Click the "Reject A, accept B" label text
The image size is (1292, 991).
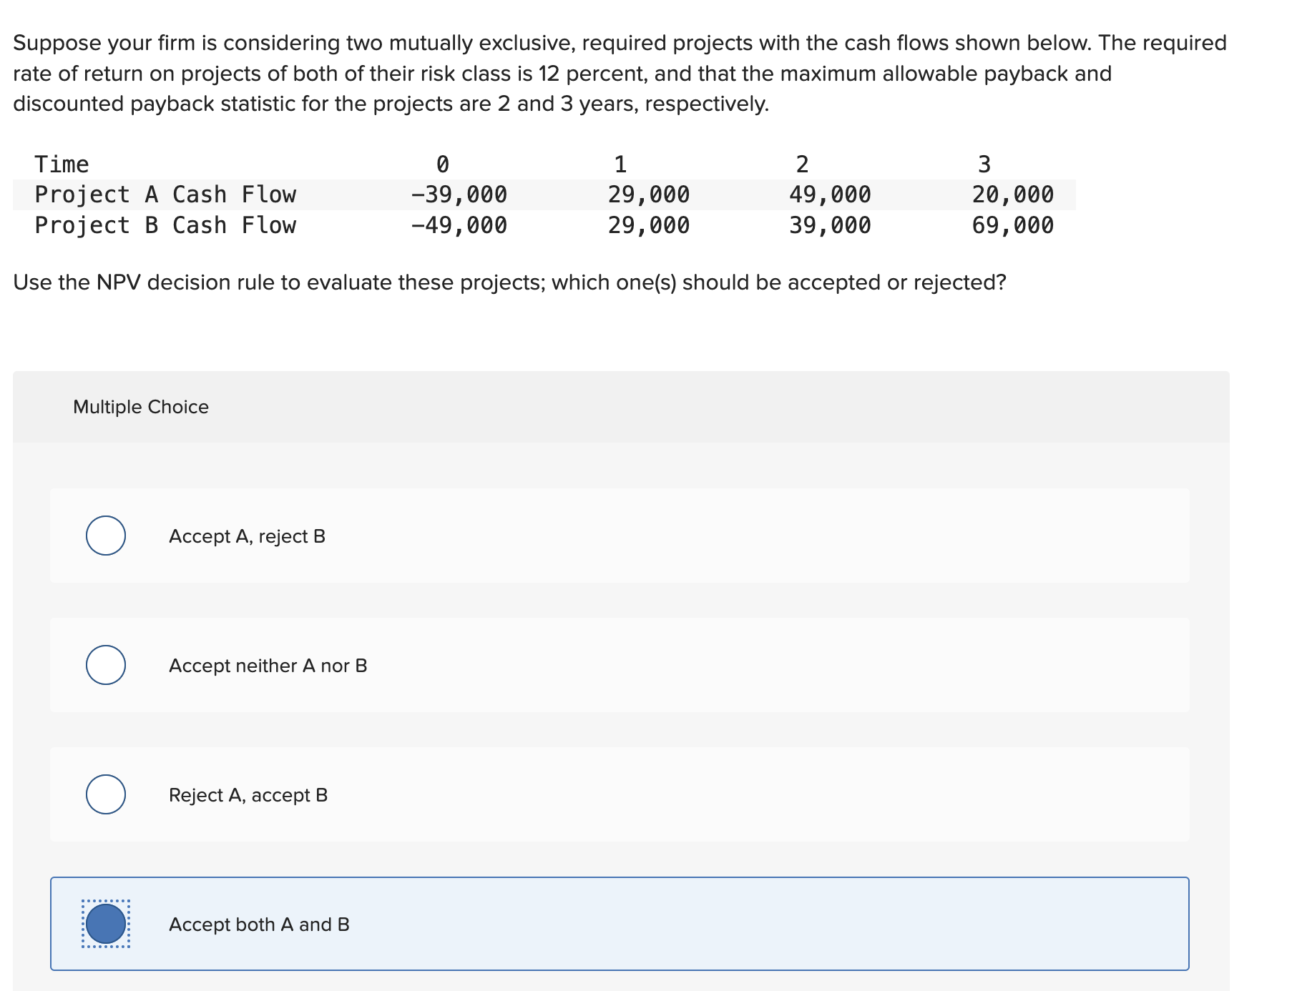click(x=248, y=794)
